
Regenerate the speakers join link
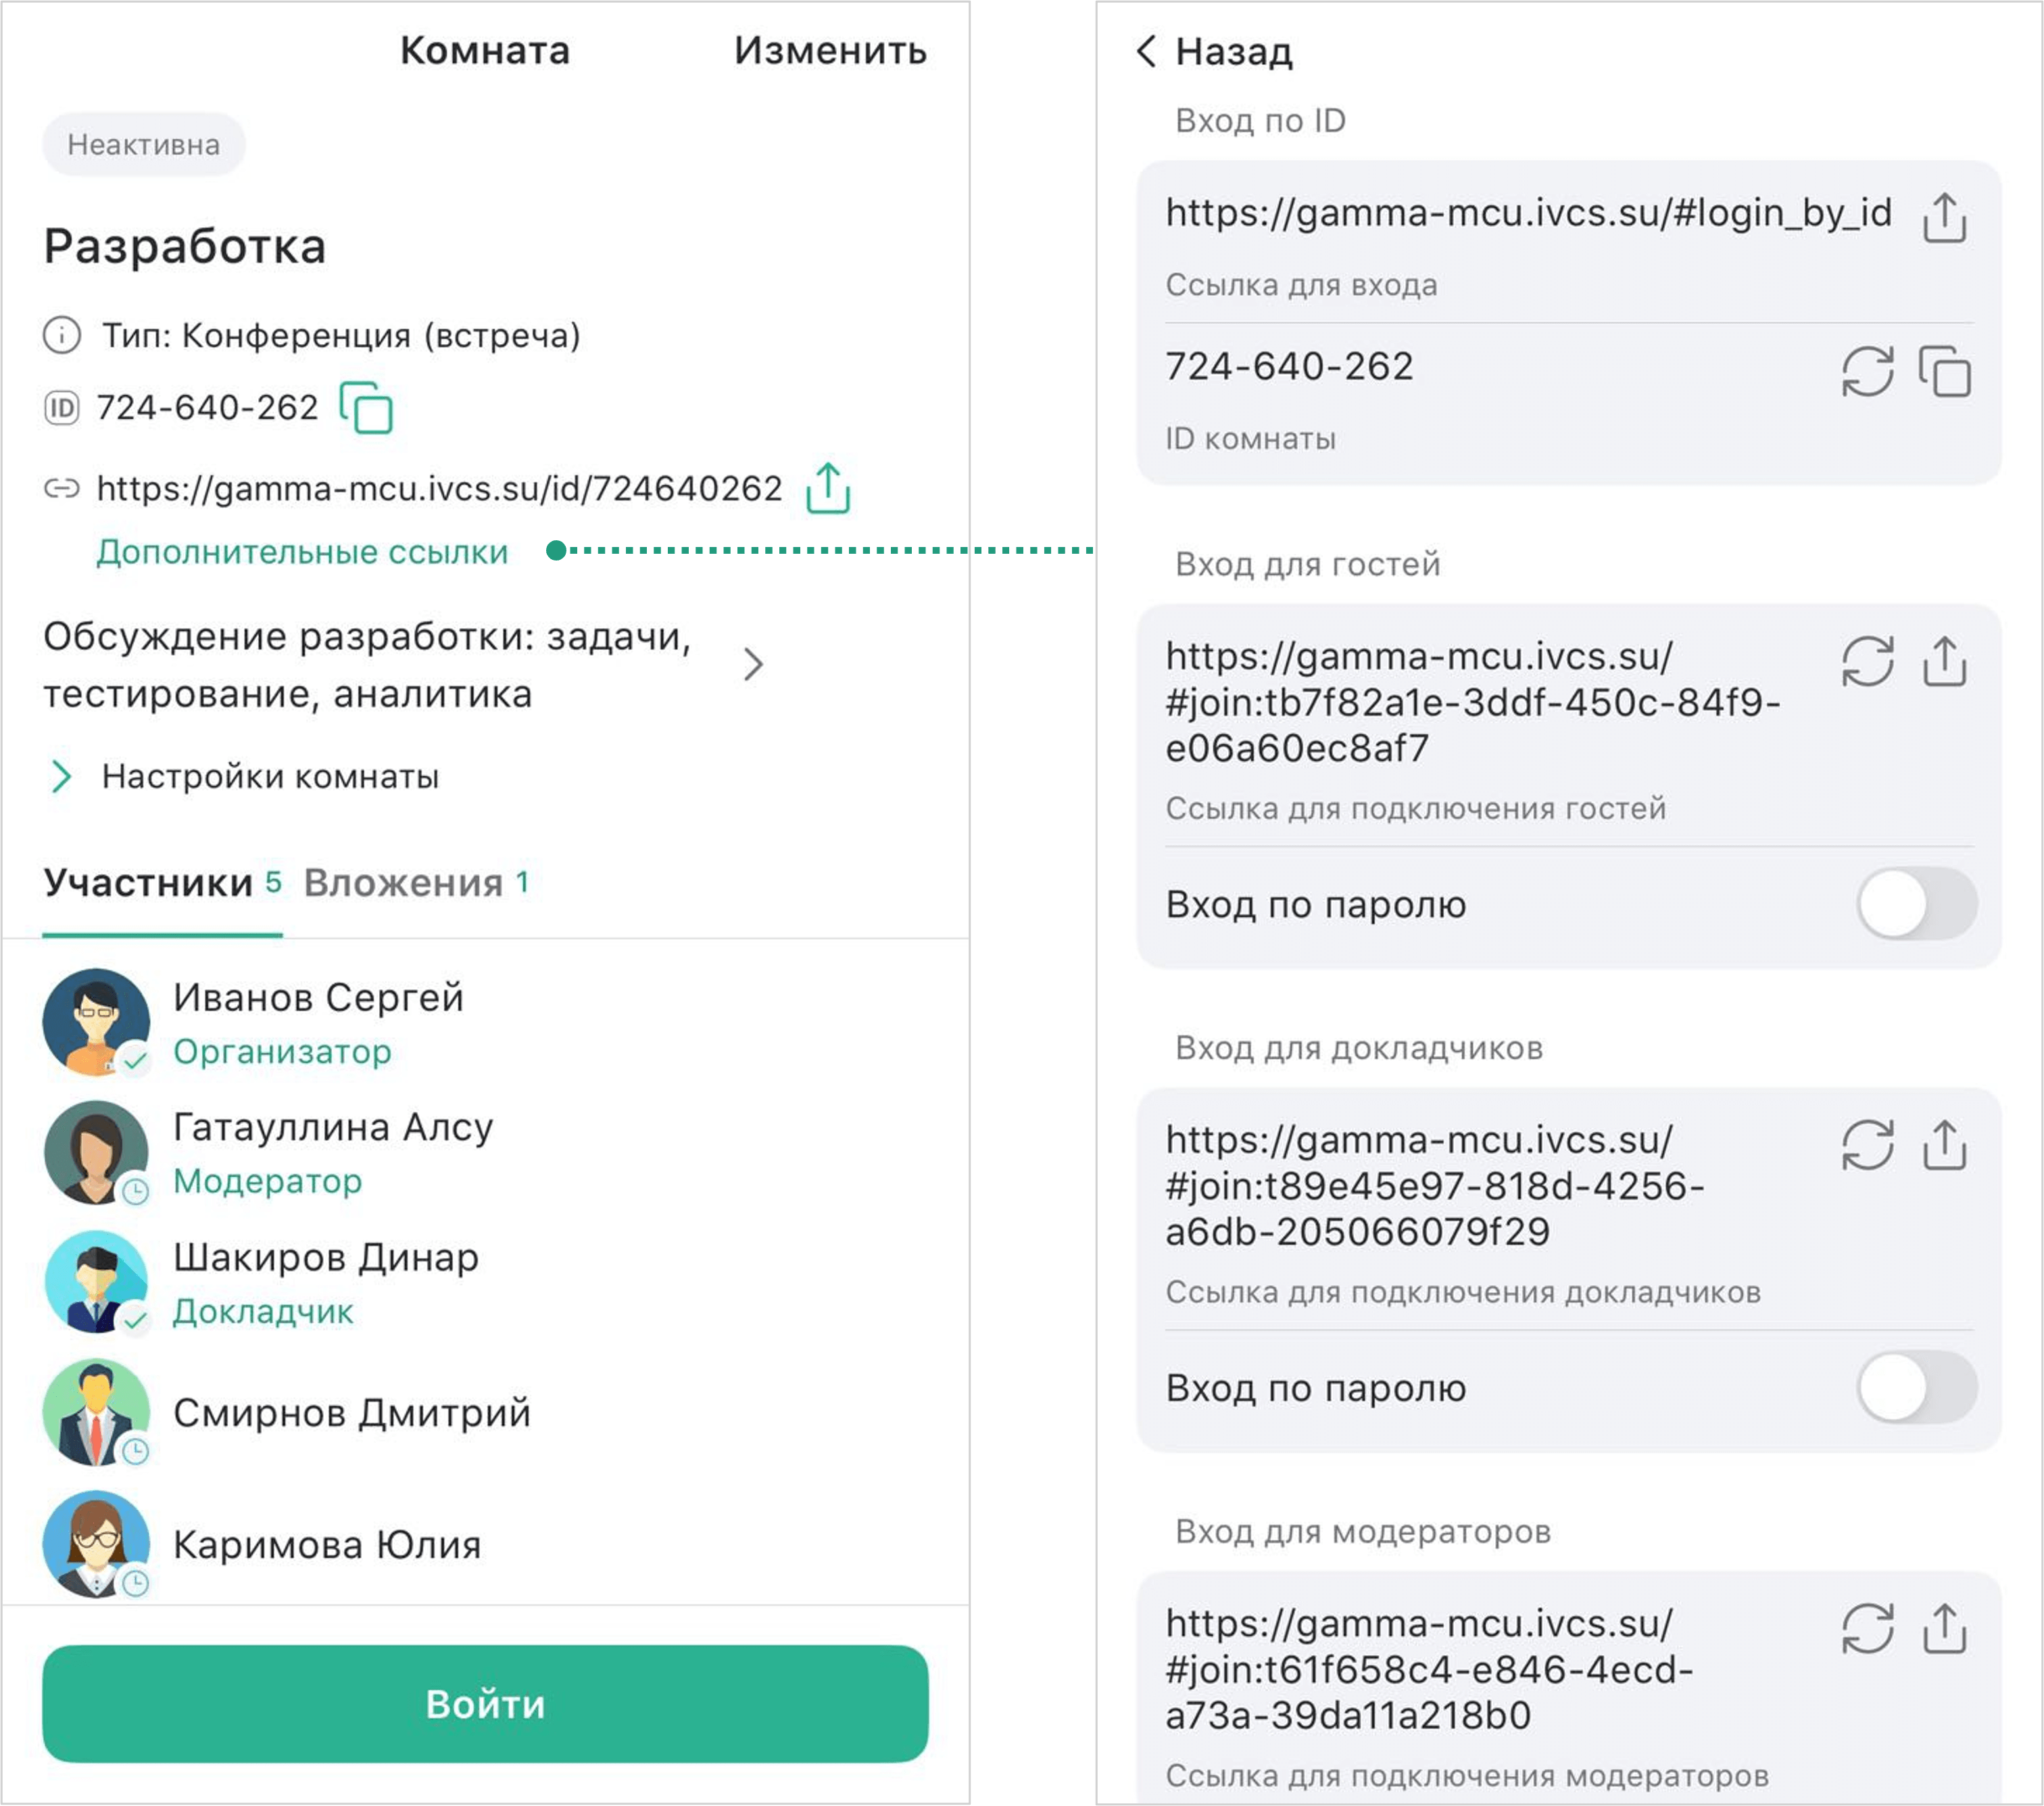coord(1867,1145)
